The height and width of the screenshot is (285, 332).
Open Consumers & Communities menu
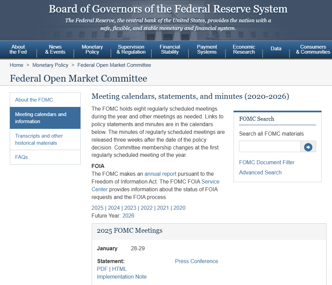click(x=313, y=49)
